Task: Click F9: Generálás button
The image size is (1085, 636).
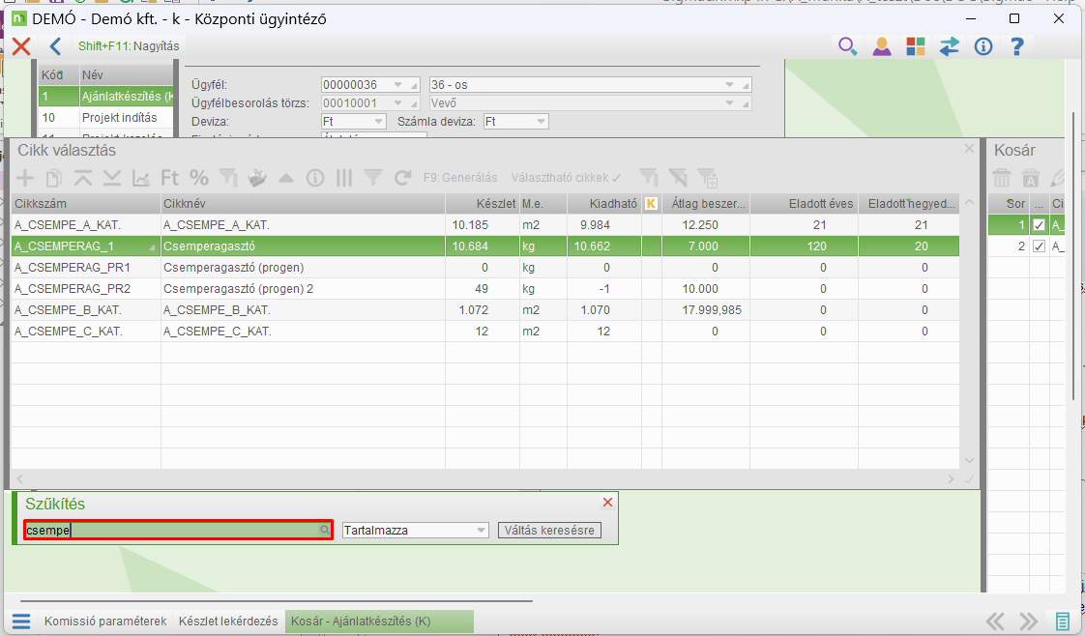Action: pos(460,178)
